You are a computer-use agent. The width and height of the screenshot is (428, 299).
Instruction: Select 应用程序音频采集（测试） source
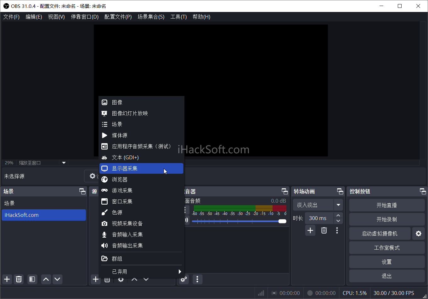click(141, 146)
